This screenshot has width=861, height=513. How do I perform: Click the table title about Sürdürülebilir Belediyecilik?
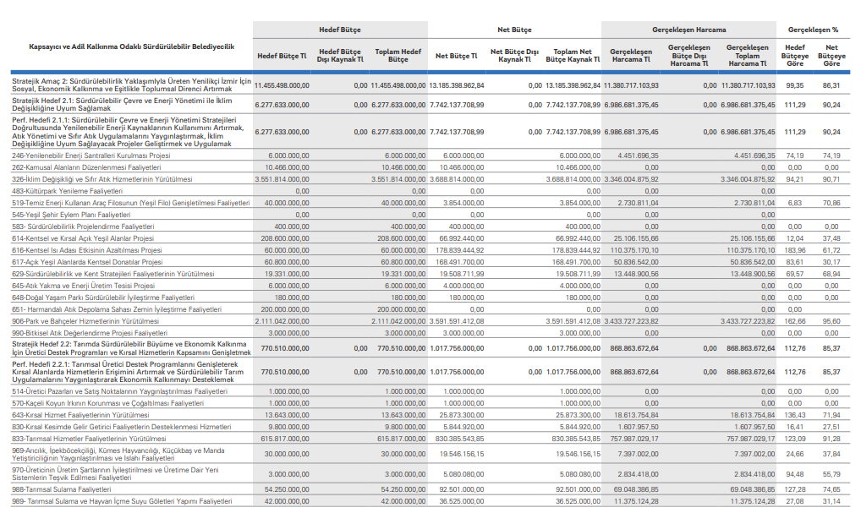(x=131, y=45)
